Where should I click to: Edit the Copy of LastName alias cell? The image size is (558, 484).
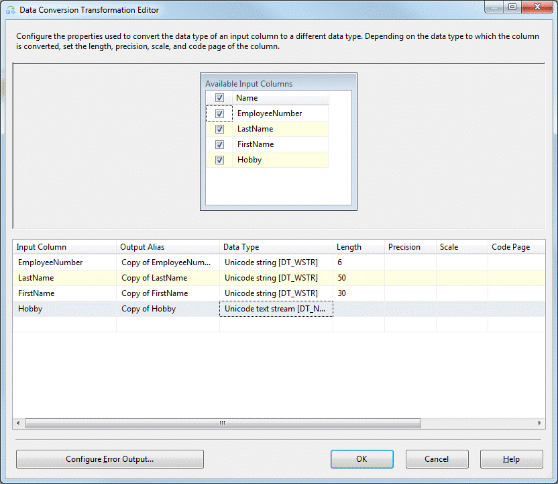pyautogui.click(x=168, y=278)
